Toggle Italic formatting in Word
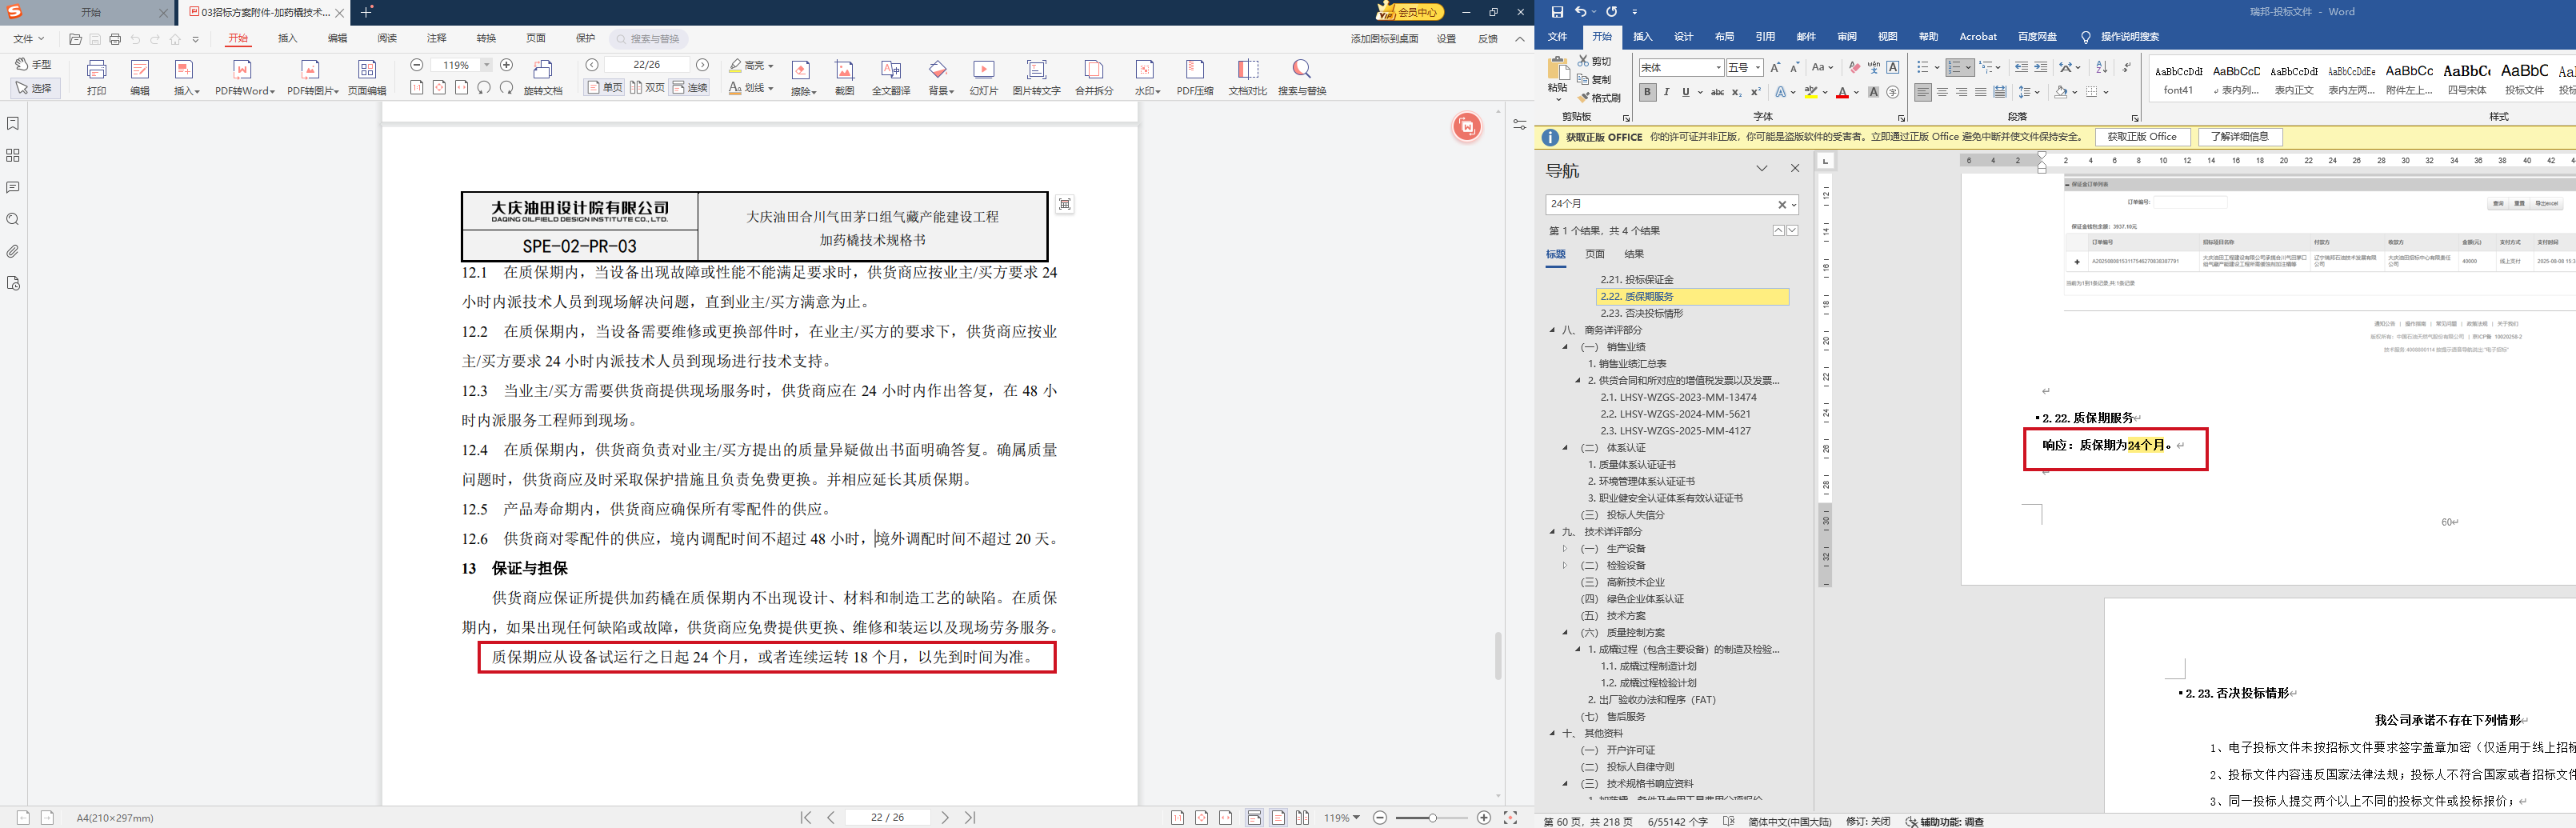This screenshot has height=828, width=2576. click(x=1667, y=93)
